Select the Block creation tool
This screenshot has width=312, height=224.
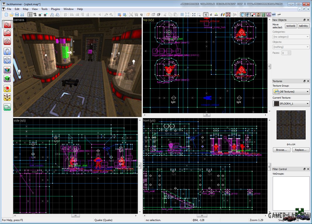(7, 60)
